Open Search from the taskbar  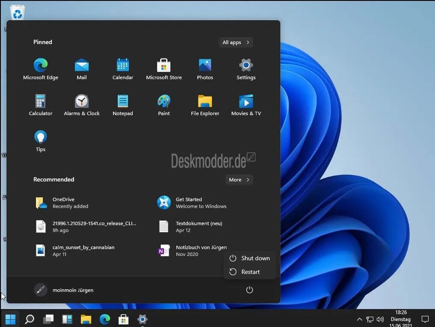(x=29, y=319)
